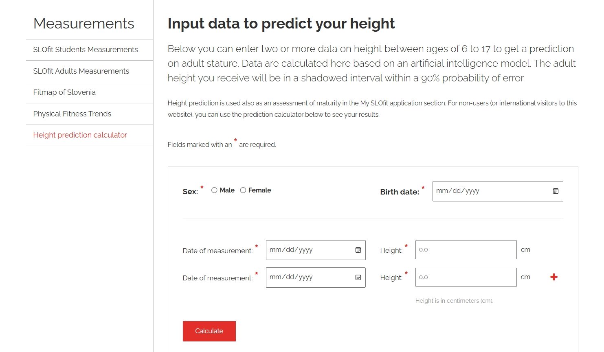Go to Fitmap of Slovenia
The height and width of the screenshot is (352, 604).
tap(64, 92)
